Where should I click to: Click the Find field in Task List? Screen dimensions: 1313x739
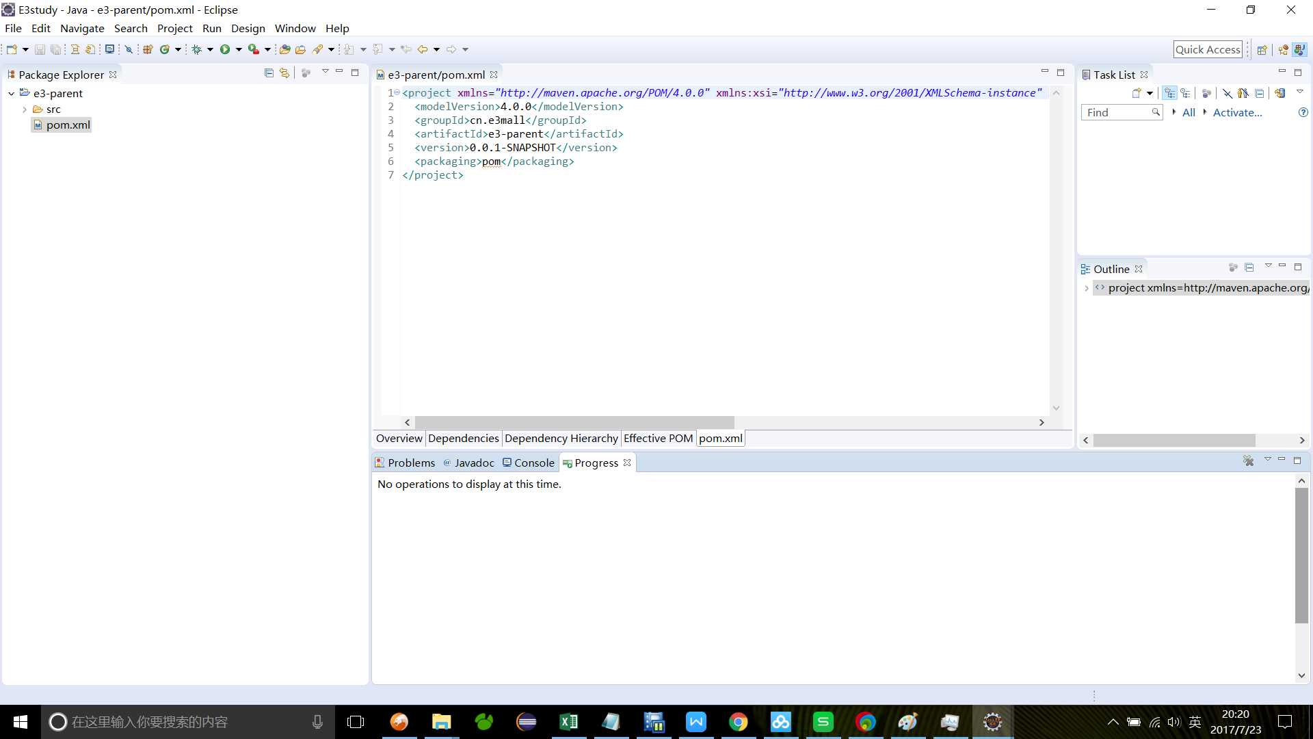pos(1122,112)
